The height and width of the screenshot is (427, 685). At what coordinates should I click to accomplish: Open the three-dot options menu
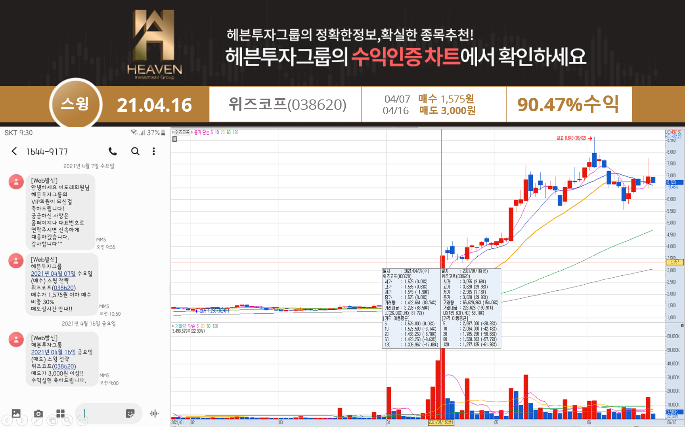point(154,151)
